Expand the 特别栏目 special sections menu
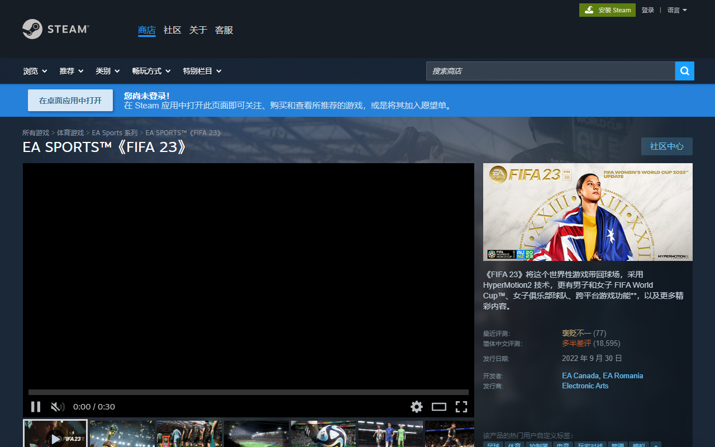 click(202, 71)
